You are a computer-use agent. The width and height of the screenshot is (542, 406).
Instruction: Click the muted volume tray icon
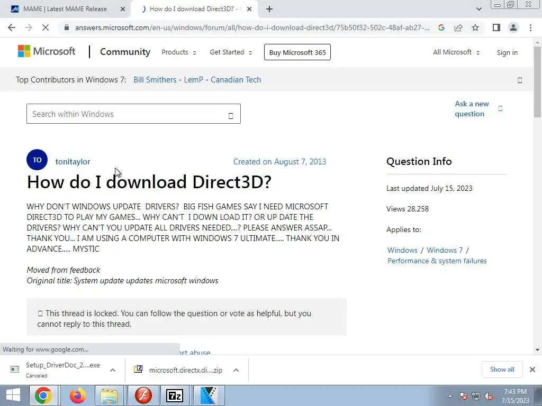coord(489,396)
